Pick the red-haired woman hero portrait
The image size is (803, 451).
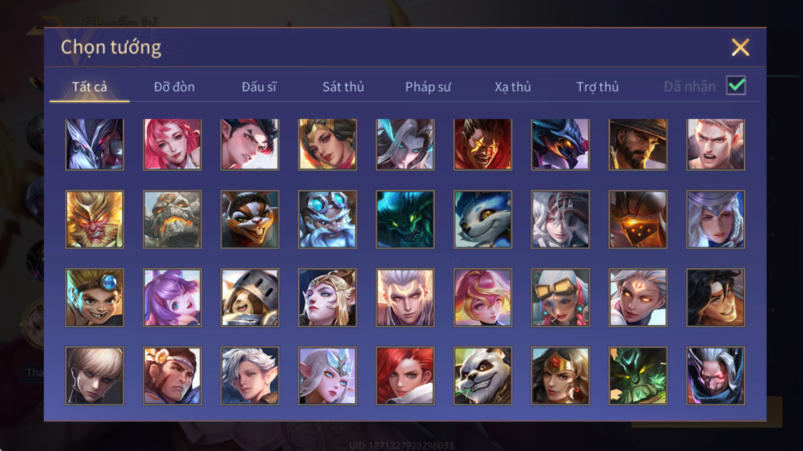pyautogui.click(x=405, y=376)
